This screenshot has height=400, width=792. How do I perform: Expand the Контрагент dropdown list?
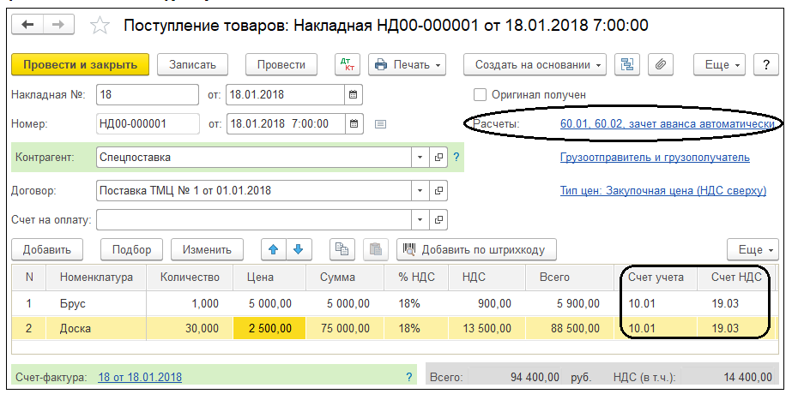(x=420, y=158)
